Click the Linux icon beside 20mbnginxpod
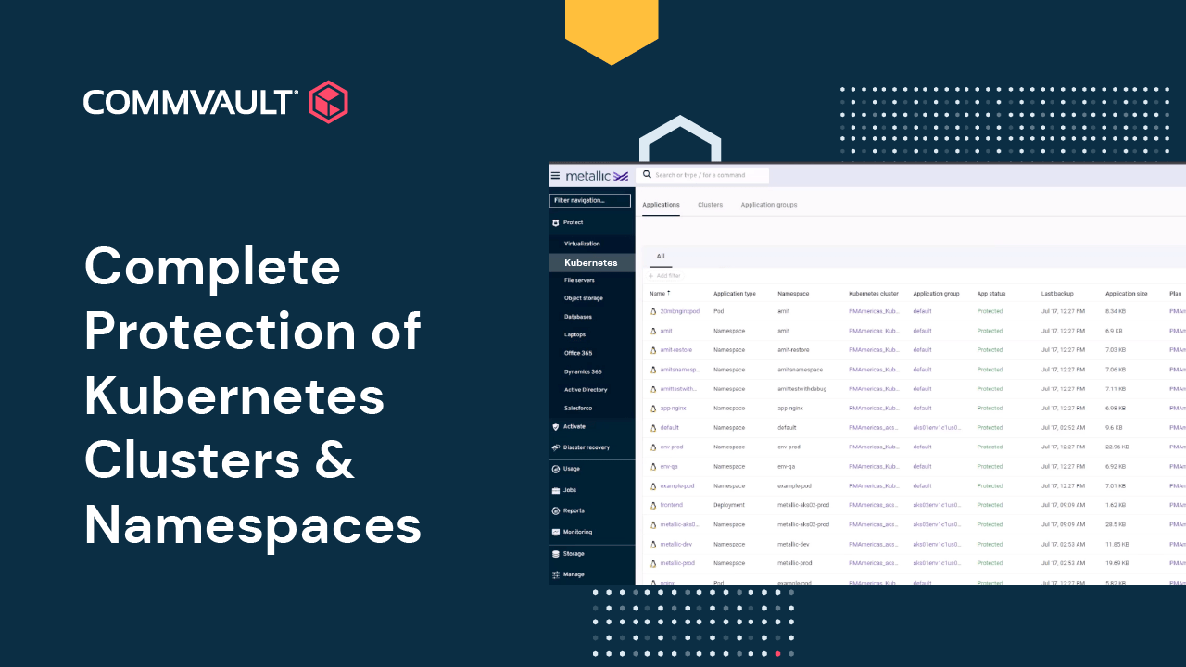Viewport: 1186px width, 667px height. click(653, 311)
